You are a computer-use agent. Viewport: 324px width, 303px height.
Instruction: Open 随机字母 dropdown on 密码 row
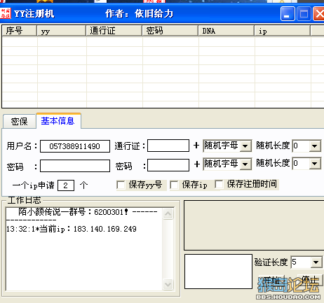[x=245, y=164]
